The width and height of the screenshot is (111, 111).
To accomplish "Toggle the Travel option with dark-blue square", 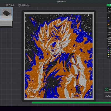I will click(x=108, y=48).
